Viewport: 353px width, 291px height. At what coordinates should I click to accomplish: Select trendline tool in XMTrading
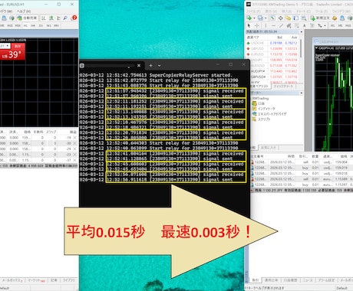click(281, 25)
